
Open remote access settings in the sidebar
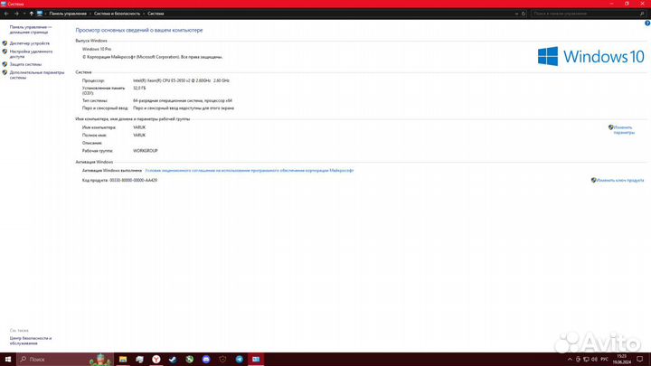point(30,53)
